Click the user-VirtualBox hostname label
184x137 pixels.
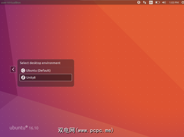[x=11, y=2]
